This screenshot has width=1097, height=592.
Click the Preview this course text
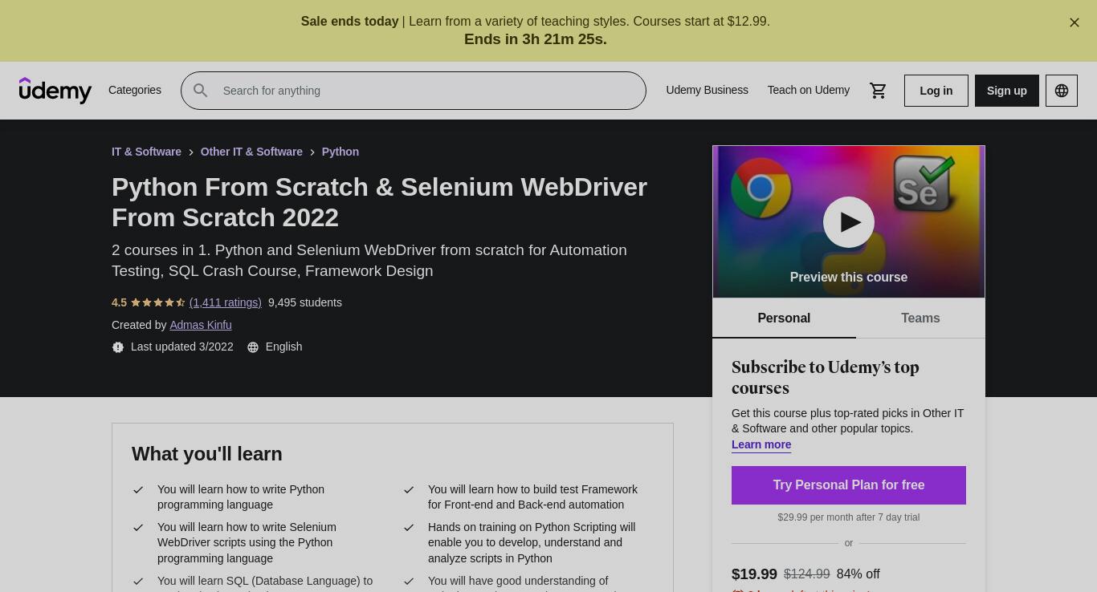(x=848, y=277)
